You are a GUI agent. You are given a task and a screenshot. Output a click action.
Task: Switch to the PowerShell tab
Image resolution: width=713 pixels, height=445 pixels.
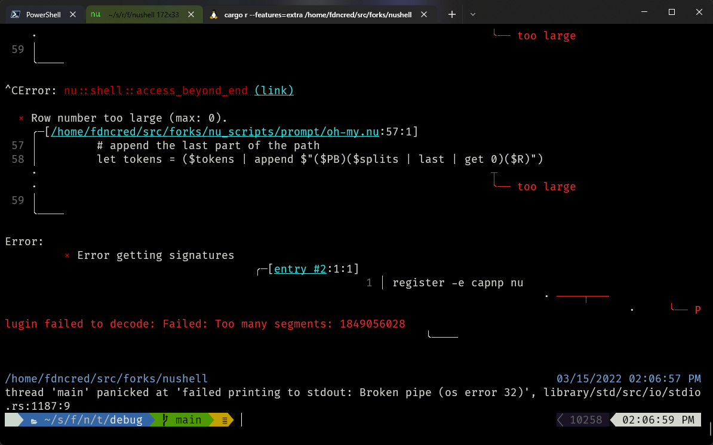point(45,14)
